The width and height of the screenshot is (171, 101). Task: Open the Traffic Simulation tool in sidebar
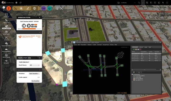(x=6, y=27)
